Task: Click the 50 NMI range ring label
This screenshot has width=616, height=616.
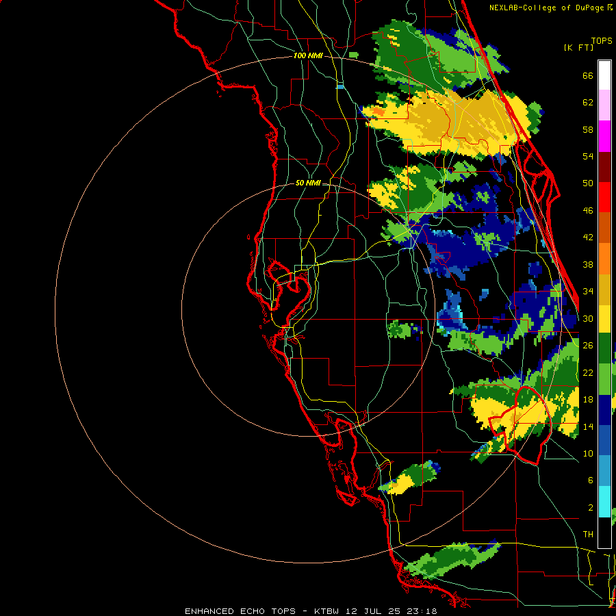Action: click(x=308, y=183)
